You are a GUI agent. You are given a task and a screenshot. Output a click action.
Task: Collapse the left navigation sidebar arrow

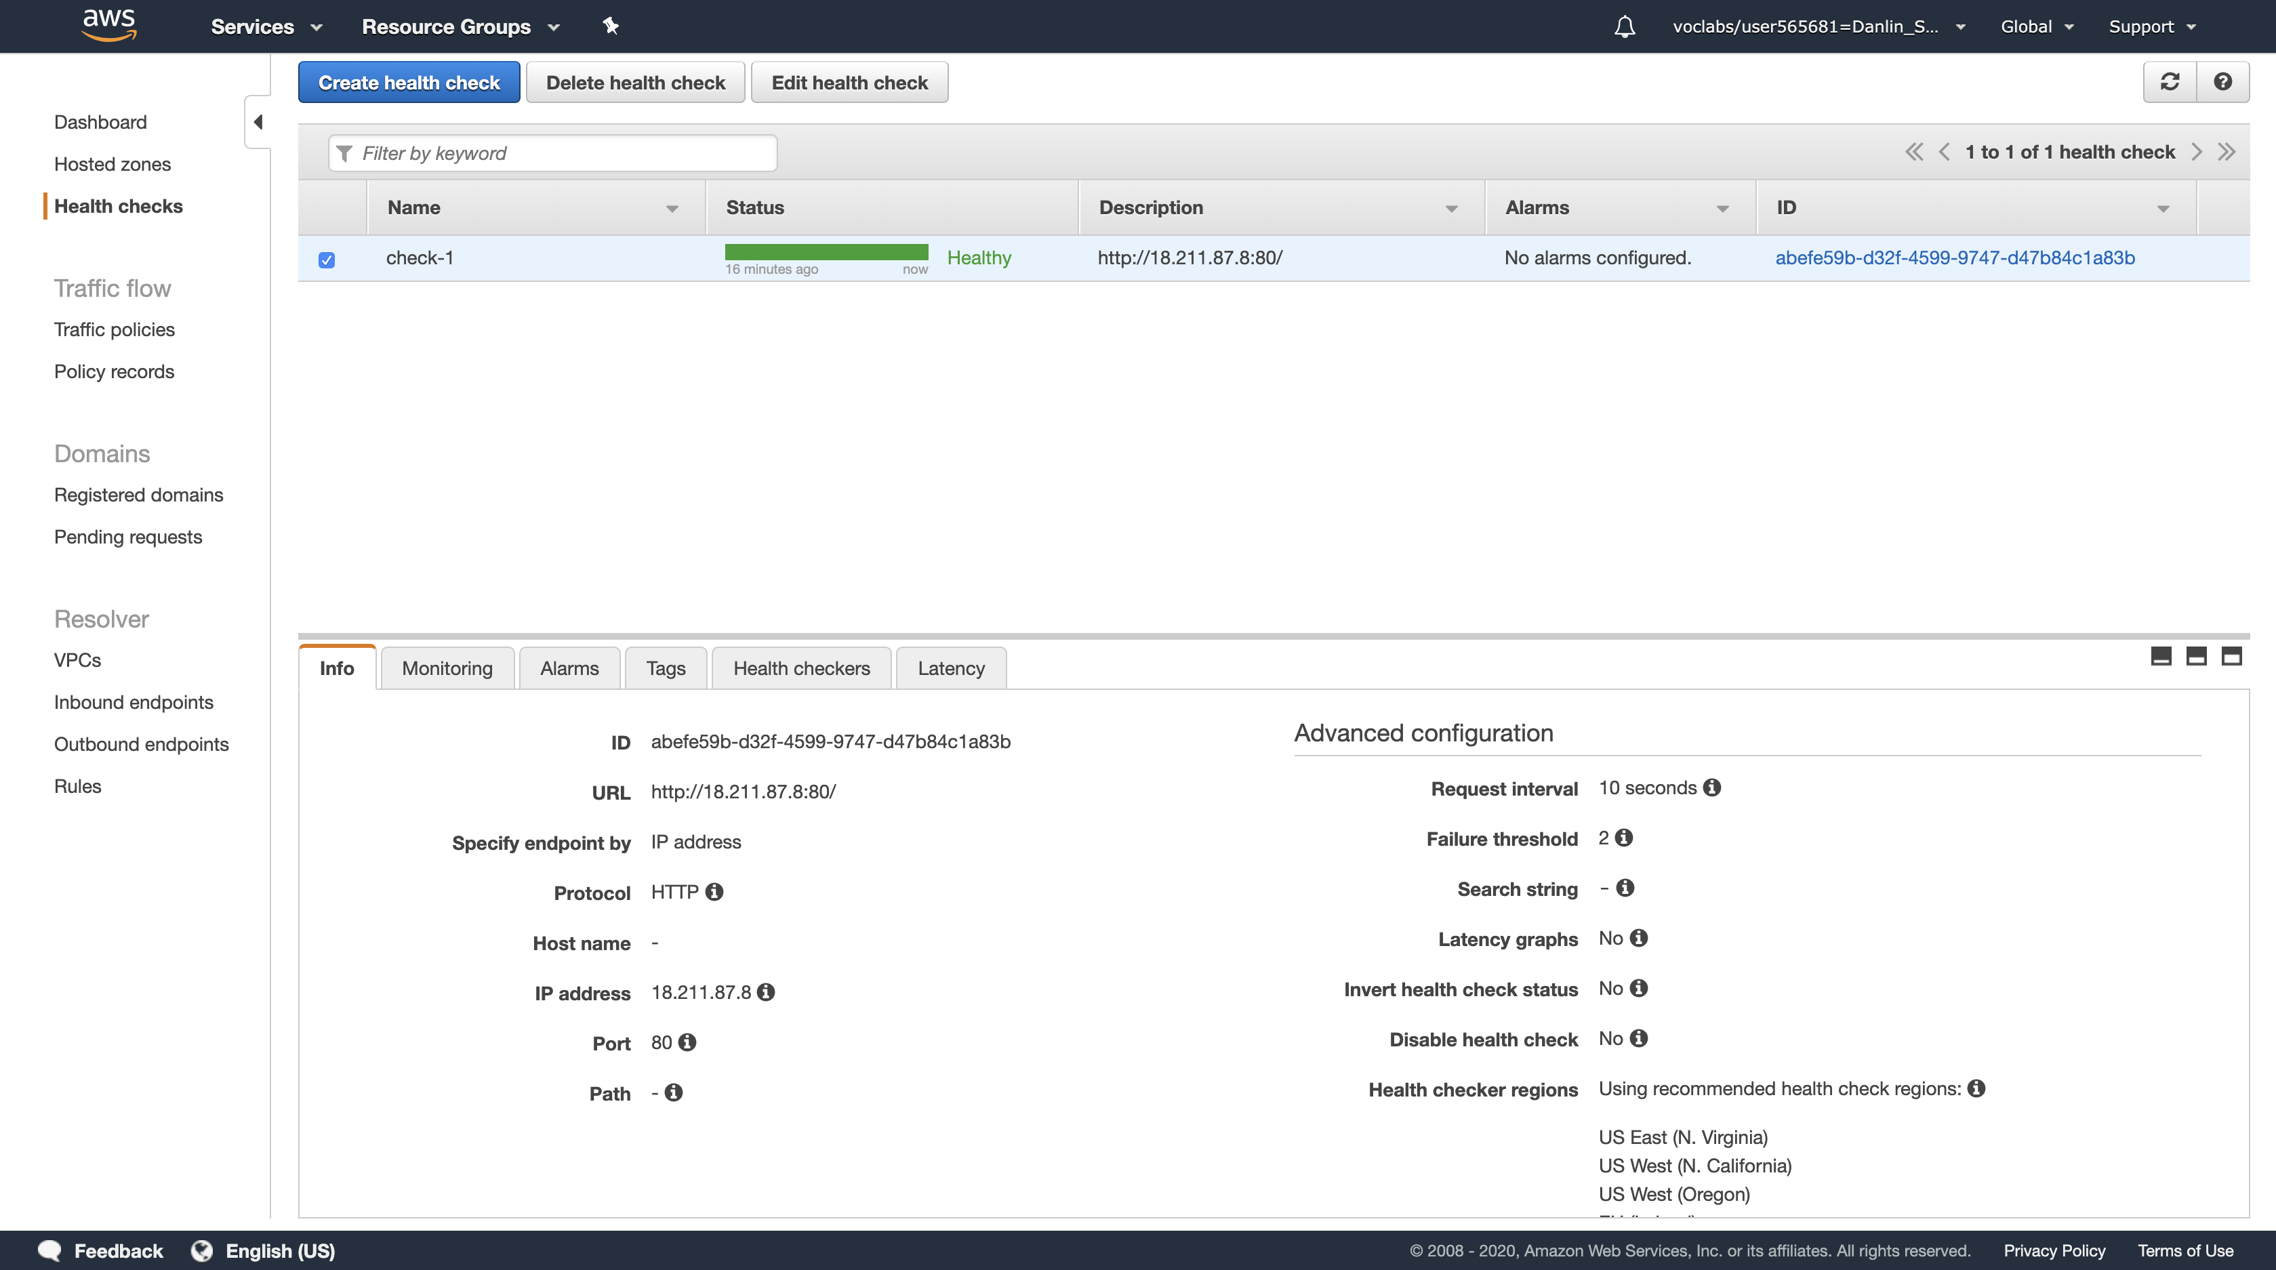pos(258,122)
